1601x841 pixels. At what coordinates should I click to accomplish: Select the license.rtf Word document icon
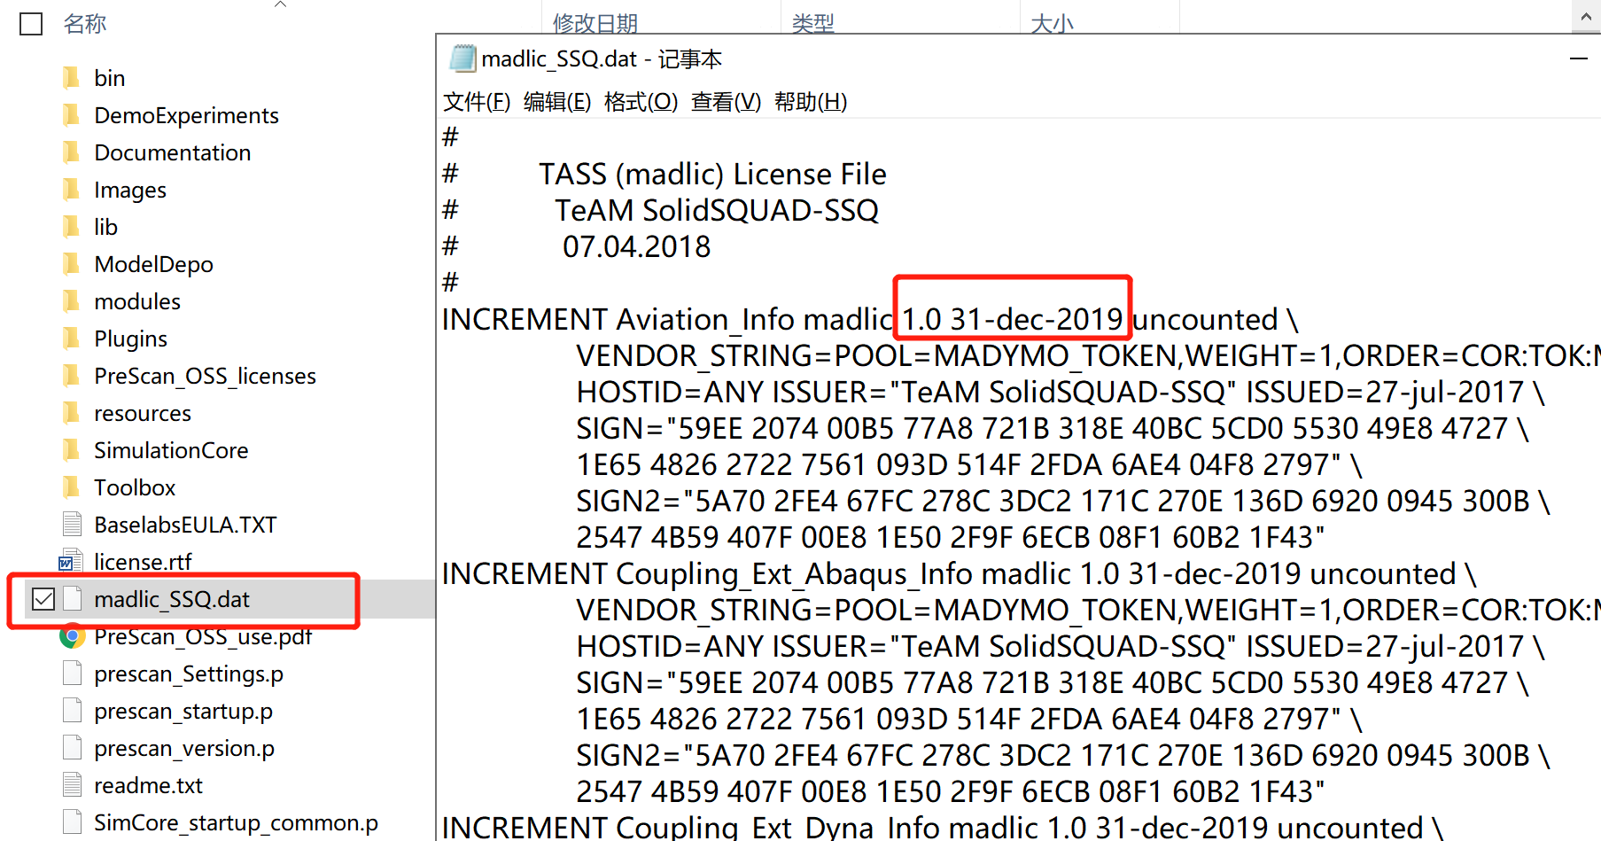pos(71,562)
